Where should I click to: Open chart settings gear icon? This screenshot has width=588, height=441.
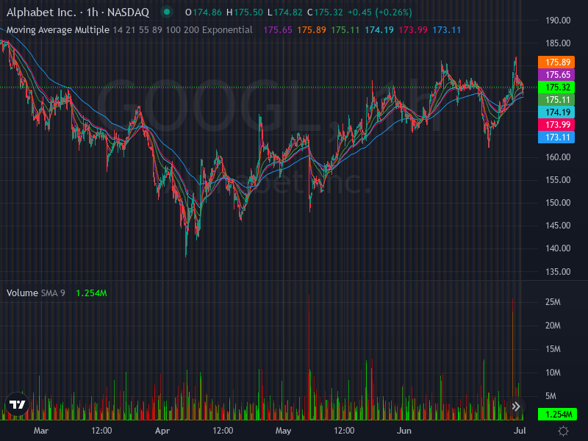pyautogui.click(x=563, y=431)
